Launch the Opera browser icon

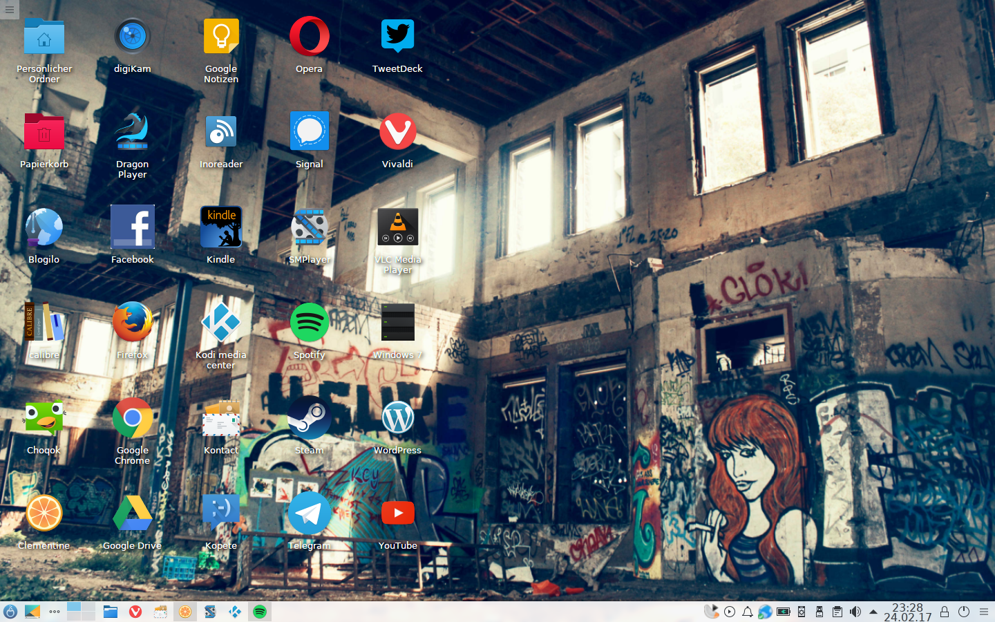tap(310, 37)
